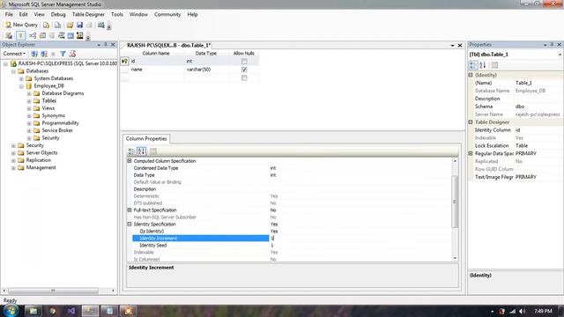Open the File menu
Image resolution: width=564 pixels, height=317 pixels.
pos(9,14)
